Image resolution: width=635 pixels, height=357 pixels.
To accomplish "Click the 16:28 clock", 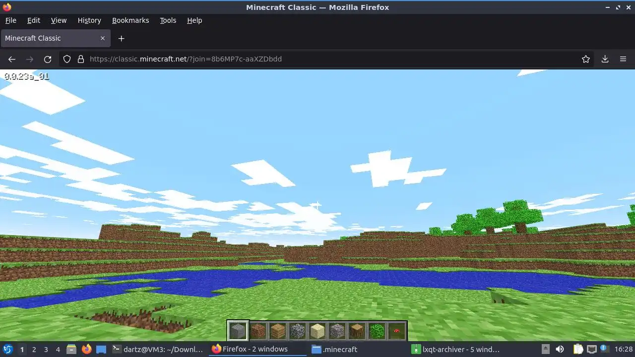I will point(624,349).
